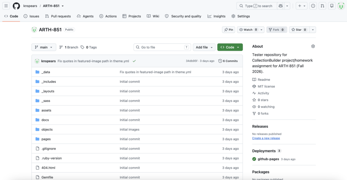This screenshot has width=347, height=180.
Task: Click the About settings gear icon
Action: pos(313,46)
